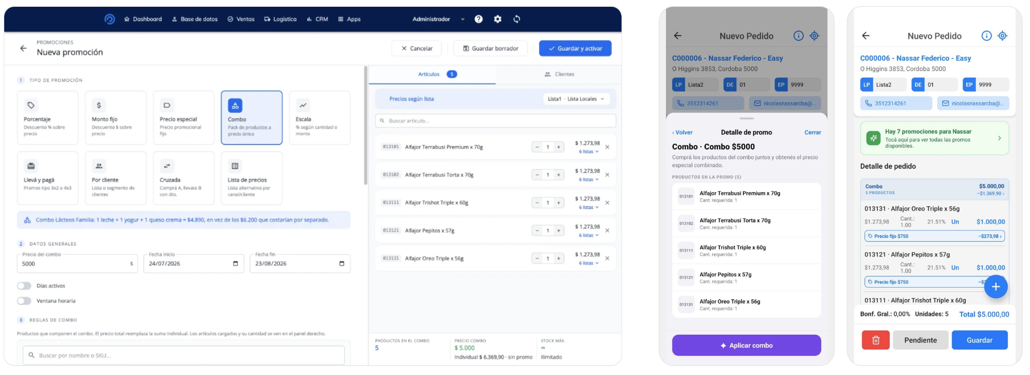Remove Alfajor Oreo Triple x 56g row
The width and height of the screenshot is (1030, 375).
(x=607, y=259)
